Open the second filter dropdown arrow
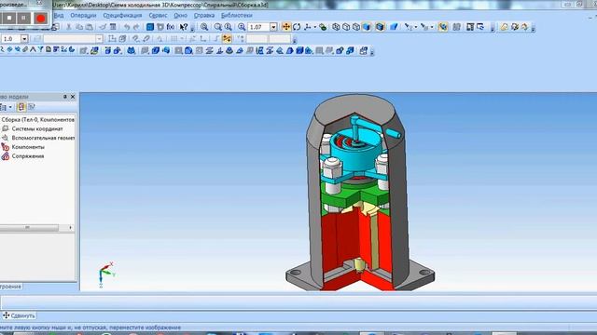This screenshot has width=597, height=335. click(x=432, y=27)
